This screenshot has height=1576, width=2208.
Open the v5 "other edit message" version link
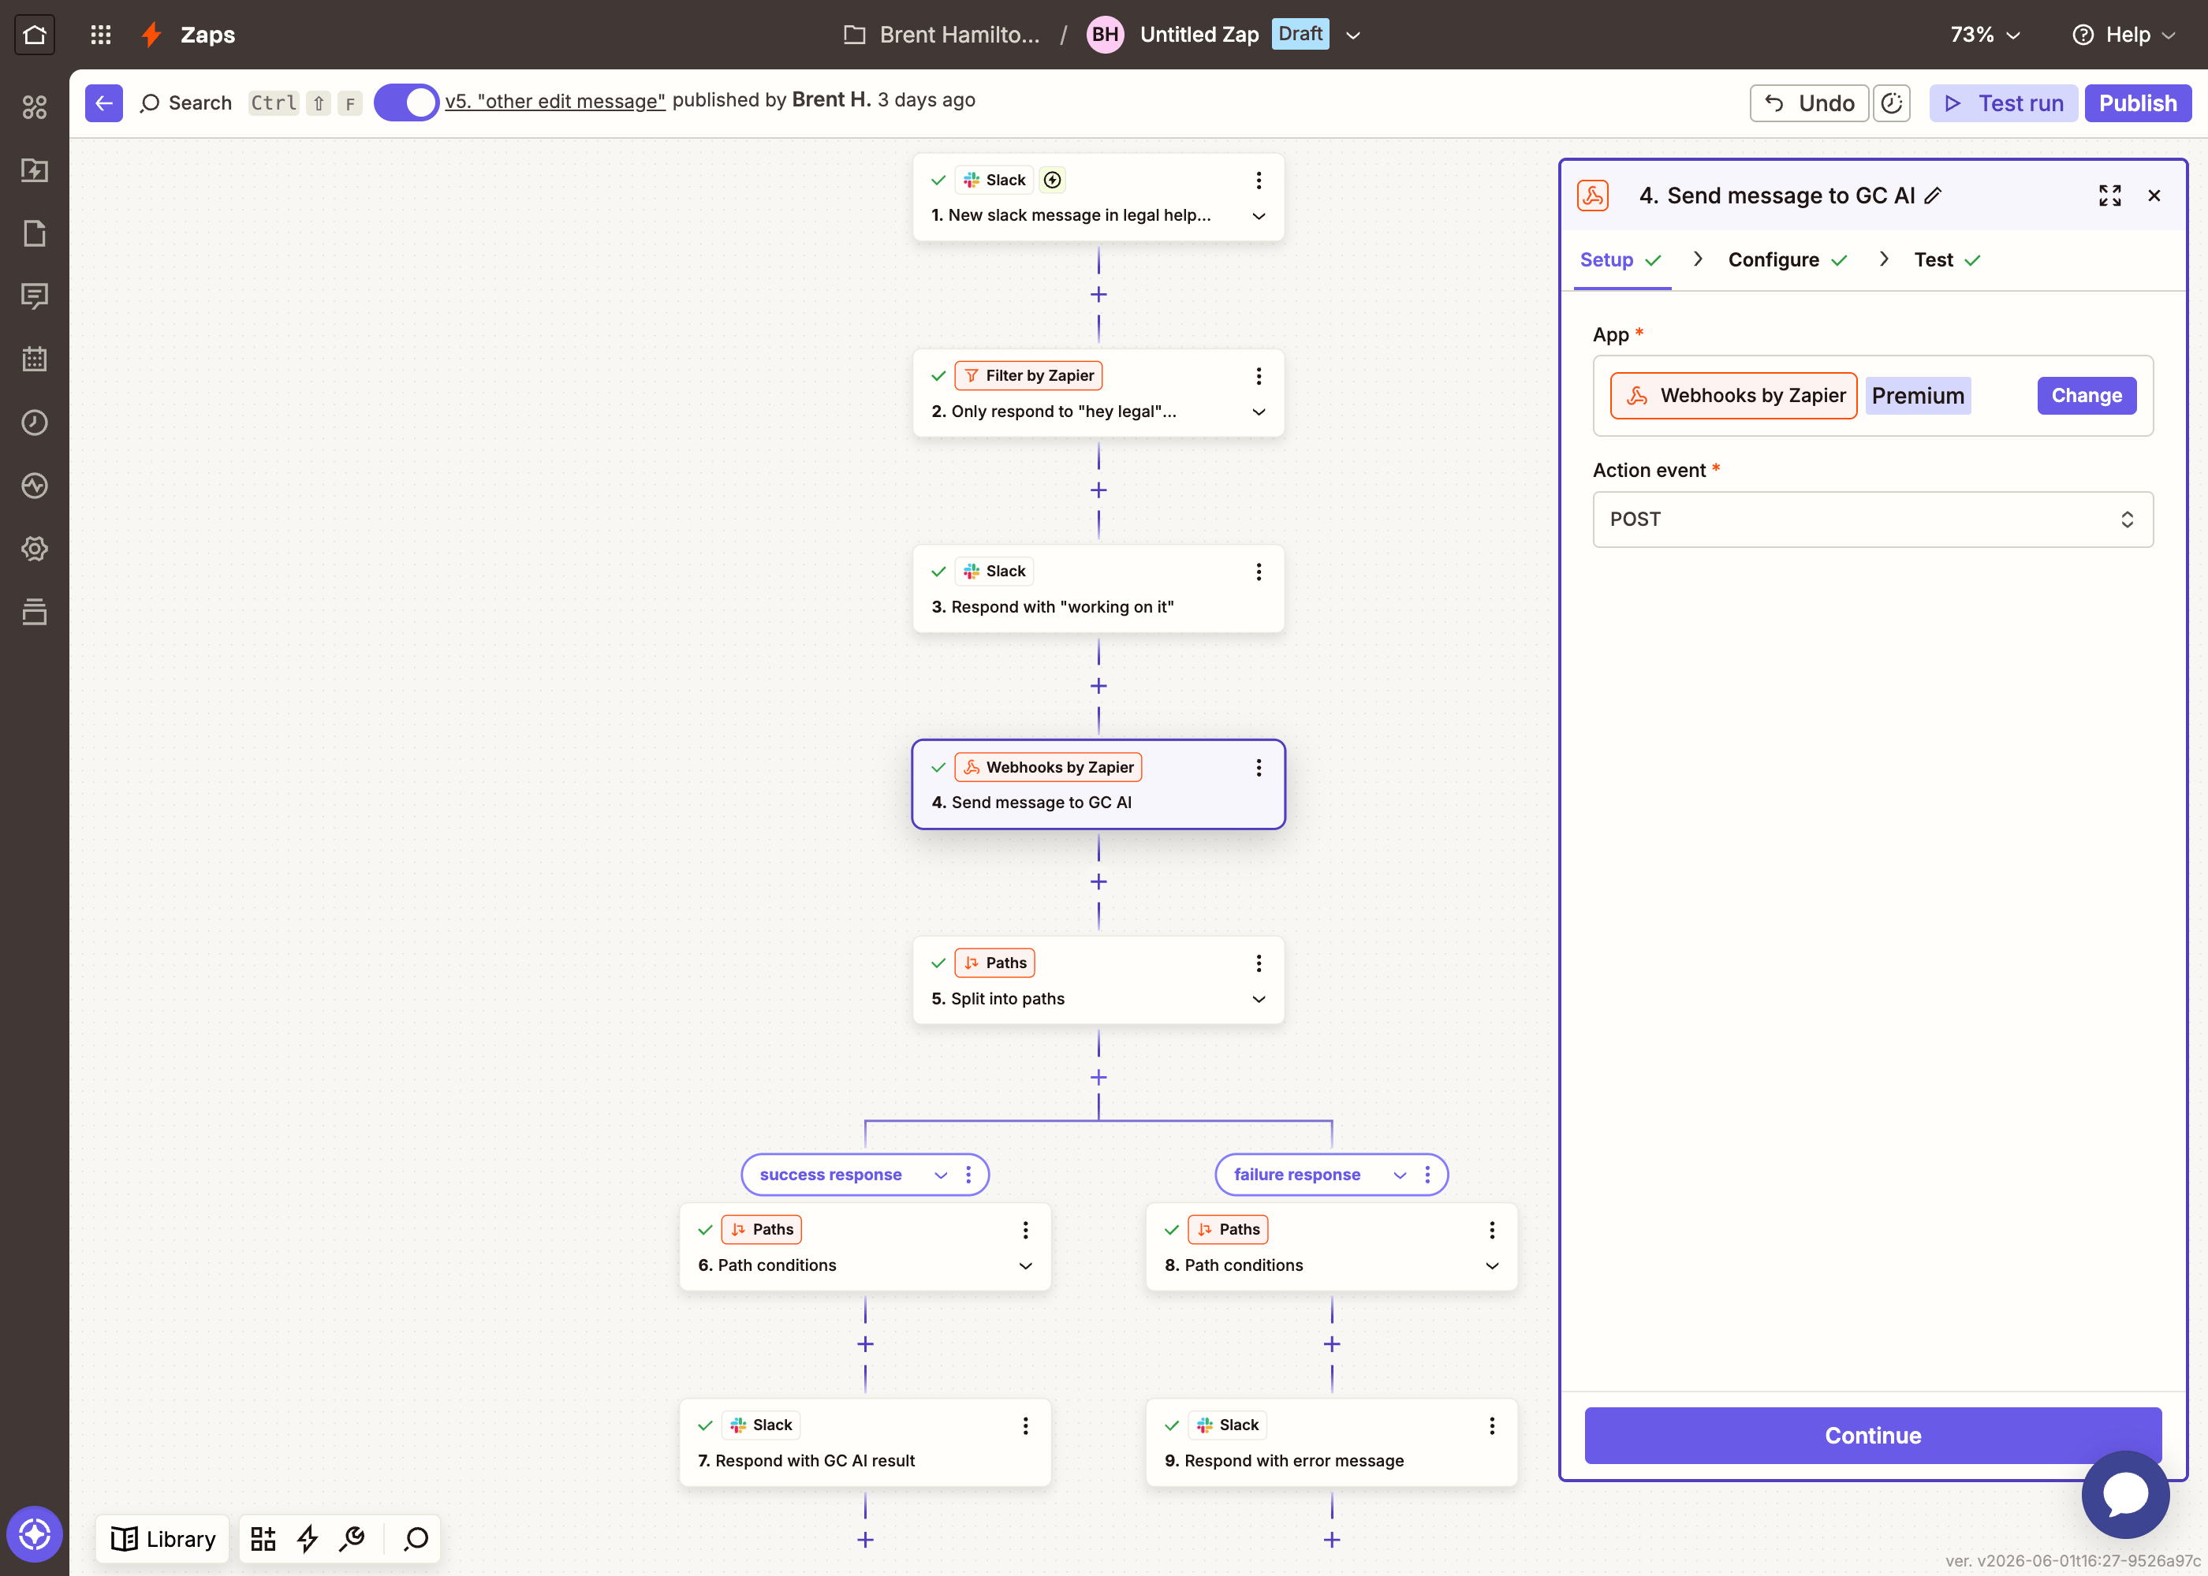click(555, 101)
